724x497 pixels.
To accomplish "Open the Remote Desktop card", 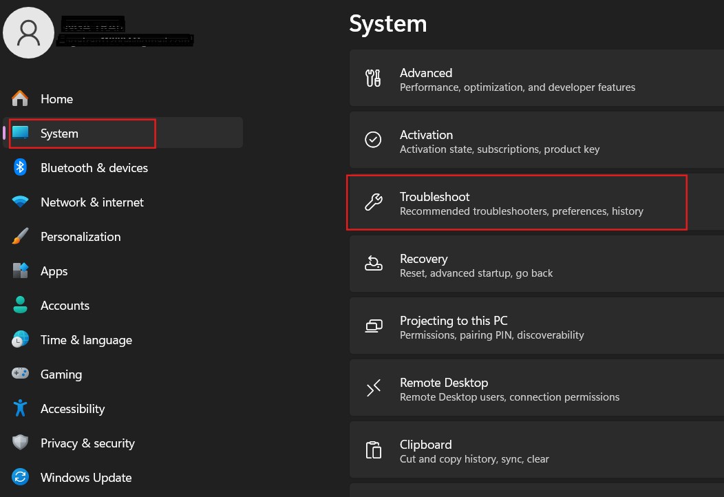I will pyautogui.click(x=537, y=388).
